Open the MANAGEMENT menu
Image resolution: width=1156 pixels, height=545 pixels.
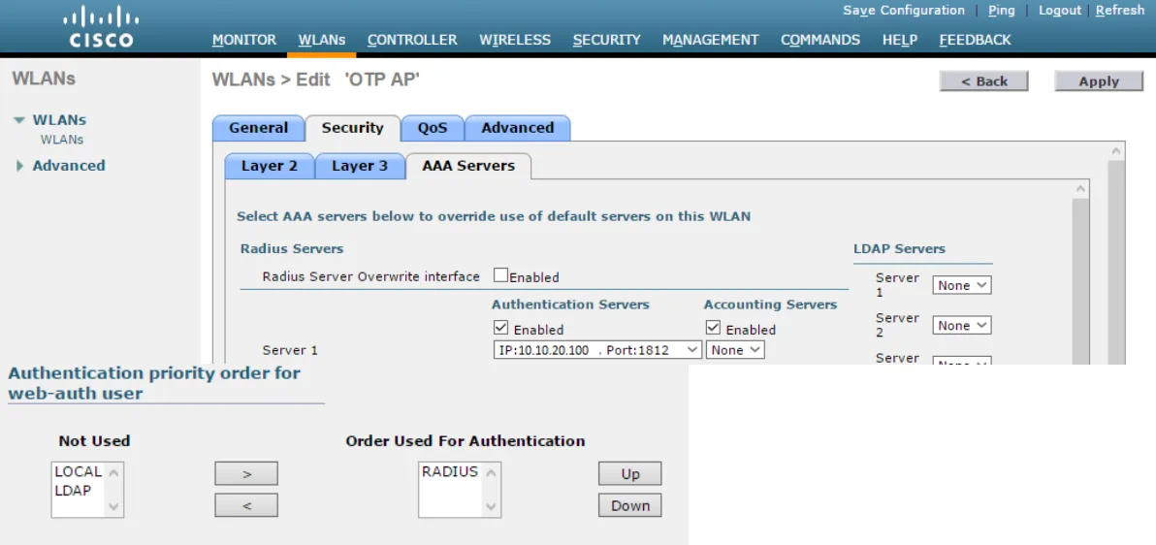click(x=710, y=40)
